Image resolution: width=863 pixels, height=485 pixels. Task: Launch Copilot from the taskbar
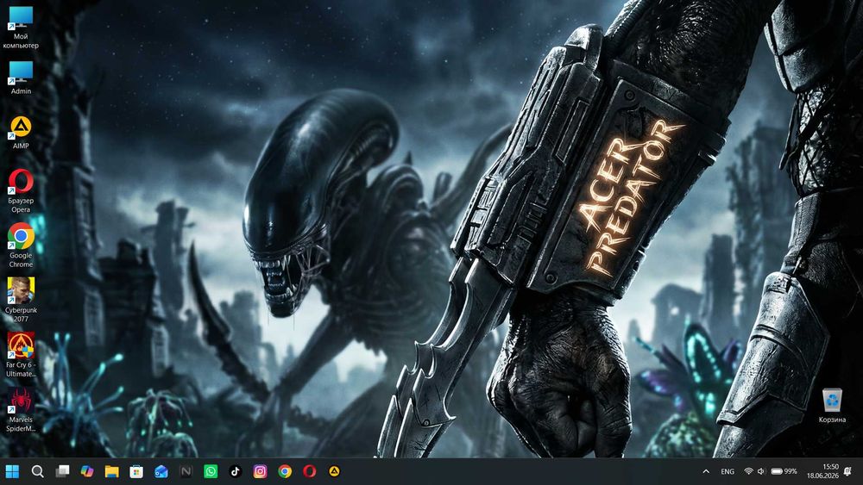click(87, 471)
